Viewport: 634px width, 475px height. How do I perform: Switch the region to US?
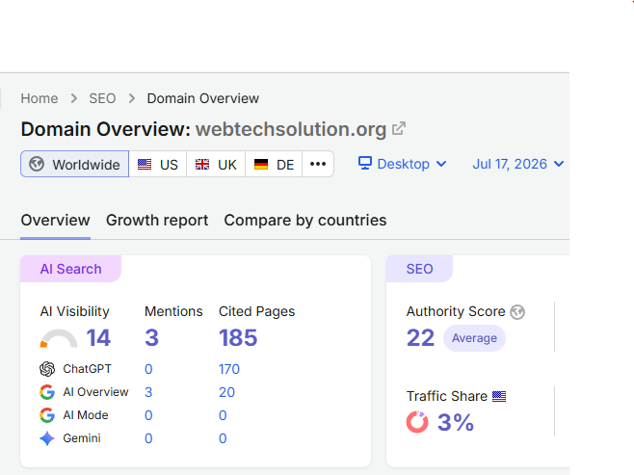(158, 164)
